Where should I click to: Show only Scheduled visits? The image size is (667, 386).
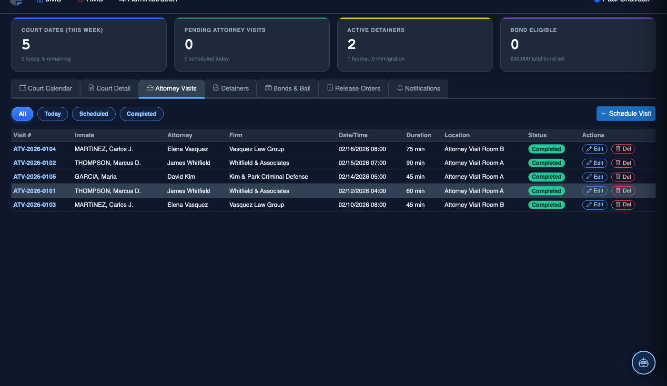(94, 114)
